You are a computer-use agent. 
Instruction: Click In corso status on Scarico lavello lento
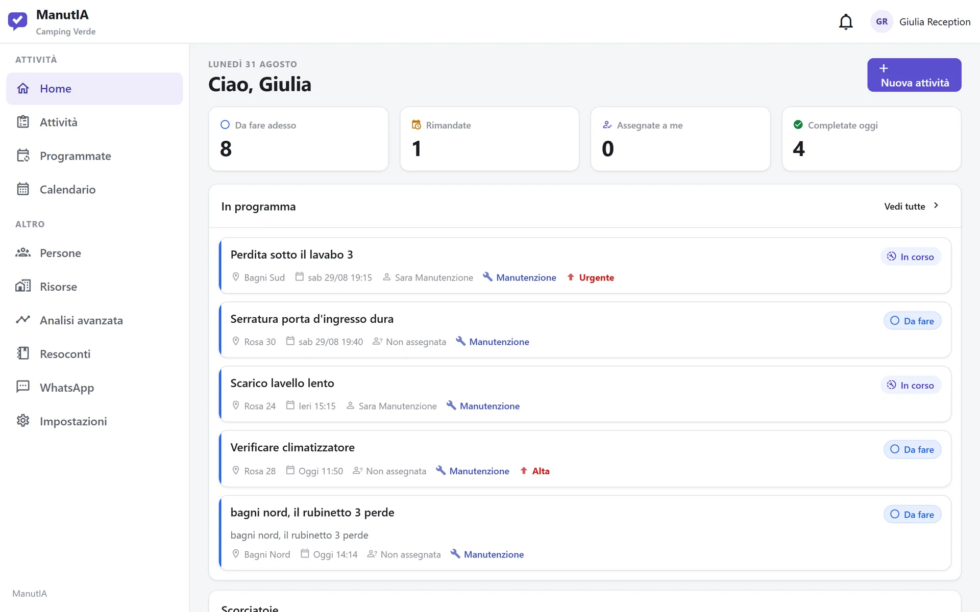click(x=911, y=385)
